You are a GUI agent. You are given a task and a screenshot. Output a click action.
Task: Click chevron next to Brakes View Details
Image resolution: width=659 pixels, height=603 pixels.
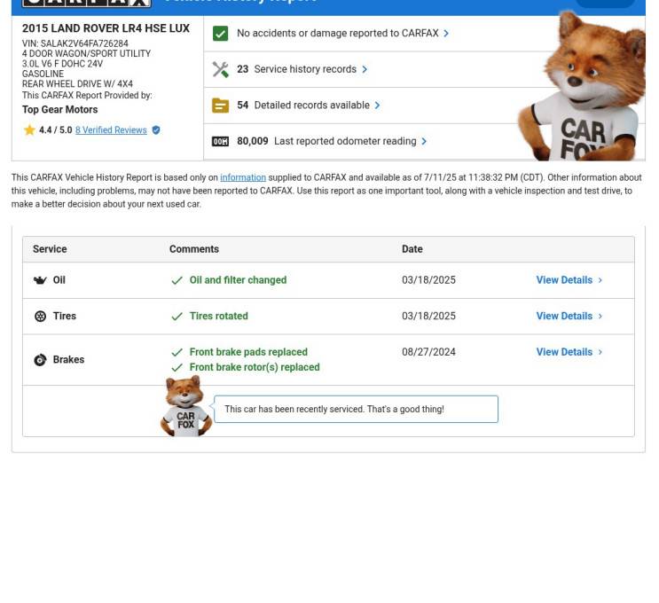(x=600, y=352)
